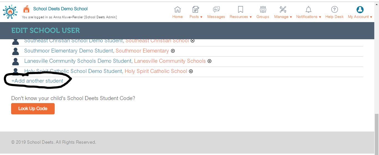Screen dimensions: 379x155
Task: Click the Messages chat bubbles icon
Action: pos(216,9)
